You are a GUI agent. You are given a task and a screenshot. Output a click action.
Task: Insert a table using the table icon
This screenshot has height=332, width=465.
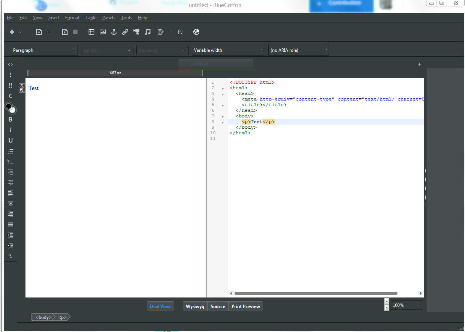[x=91, y=32]
